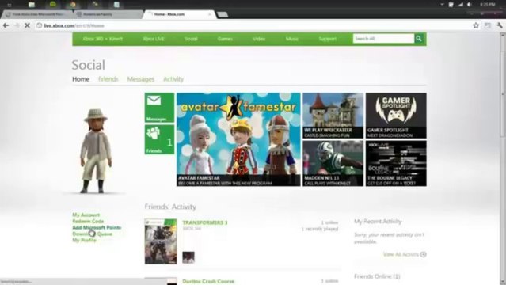Stop page loading with X button
The image size is (506, 285).
click(27, 25)
